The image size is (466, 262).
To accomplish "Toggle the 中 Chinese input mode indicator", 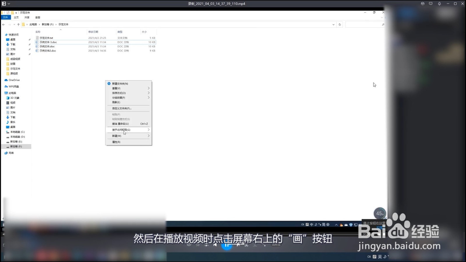I will click(x=311, y=224).
